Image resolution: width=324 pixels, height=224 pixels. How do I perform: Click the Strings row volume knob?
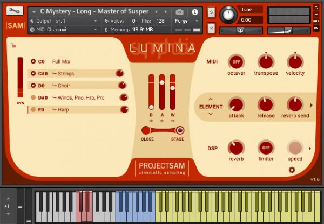pyautogui.click(x=120, y=73)
